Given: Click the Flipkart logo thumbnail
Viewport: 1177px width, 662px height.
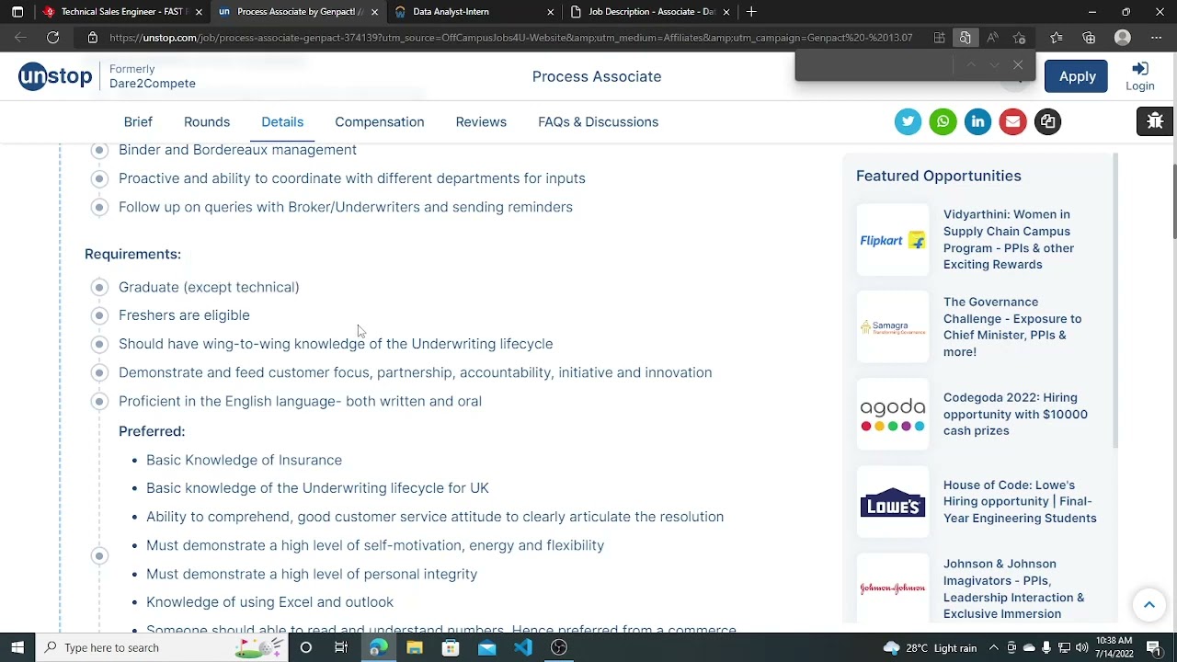Looking at the screenshot, I should point(892,240).
